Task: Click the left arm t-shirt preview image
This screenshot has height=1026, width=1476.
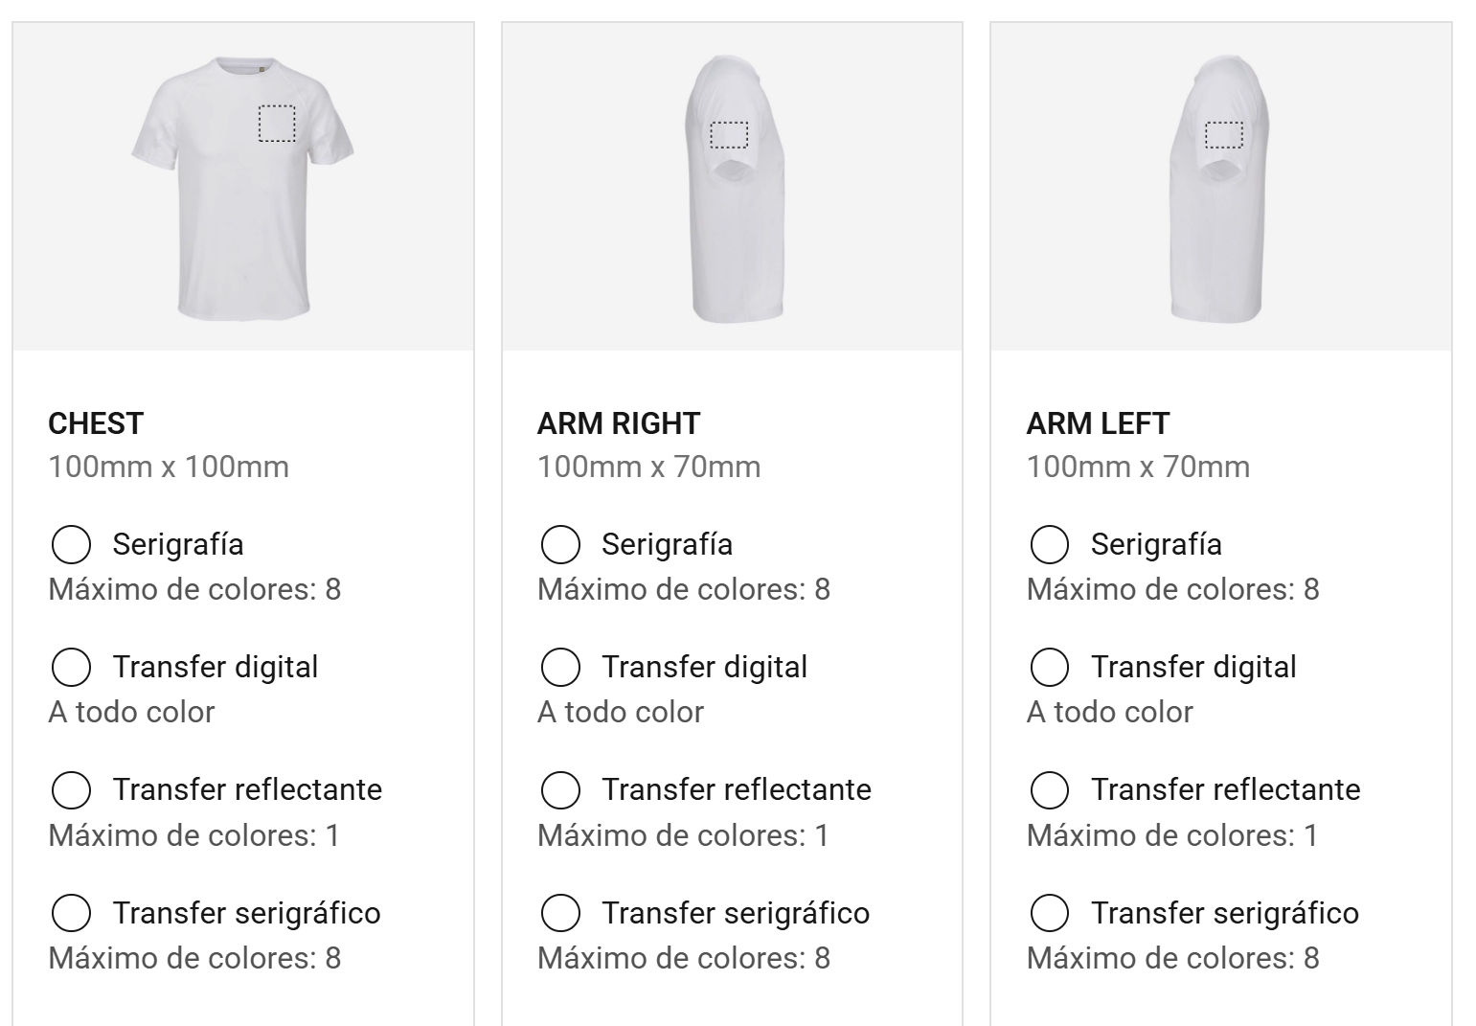Action: tap(1221, 187)
